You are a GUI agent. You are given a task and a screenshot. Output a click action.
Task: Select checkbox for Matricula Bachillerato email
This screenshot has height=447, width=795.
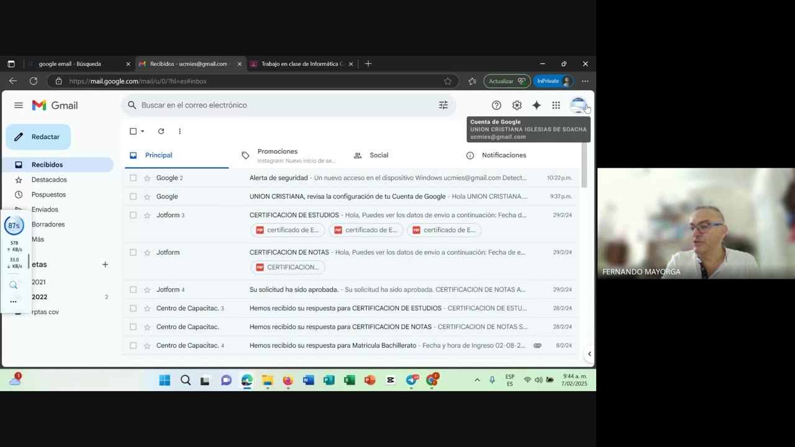tap(133, 346)
